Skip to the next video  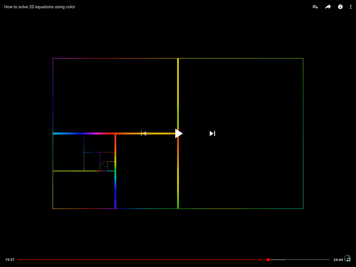pyautogui.click(x=212, y=133)
